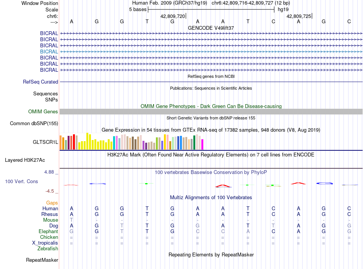Click the Repeating Elements by RepeatMasker title

pyautogui.click(x=211, y=255)
